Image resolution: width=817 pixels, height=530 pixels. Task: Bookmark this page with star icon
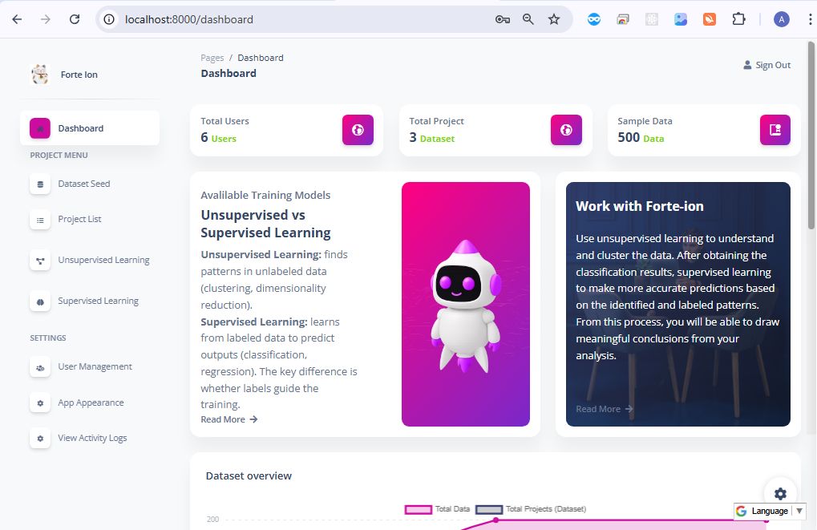pos(554,19)
